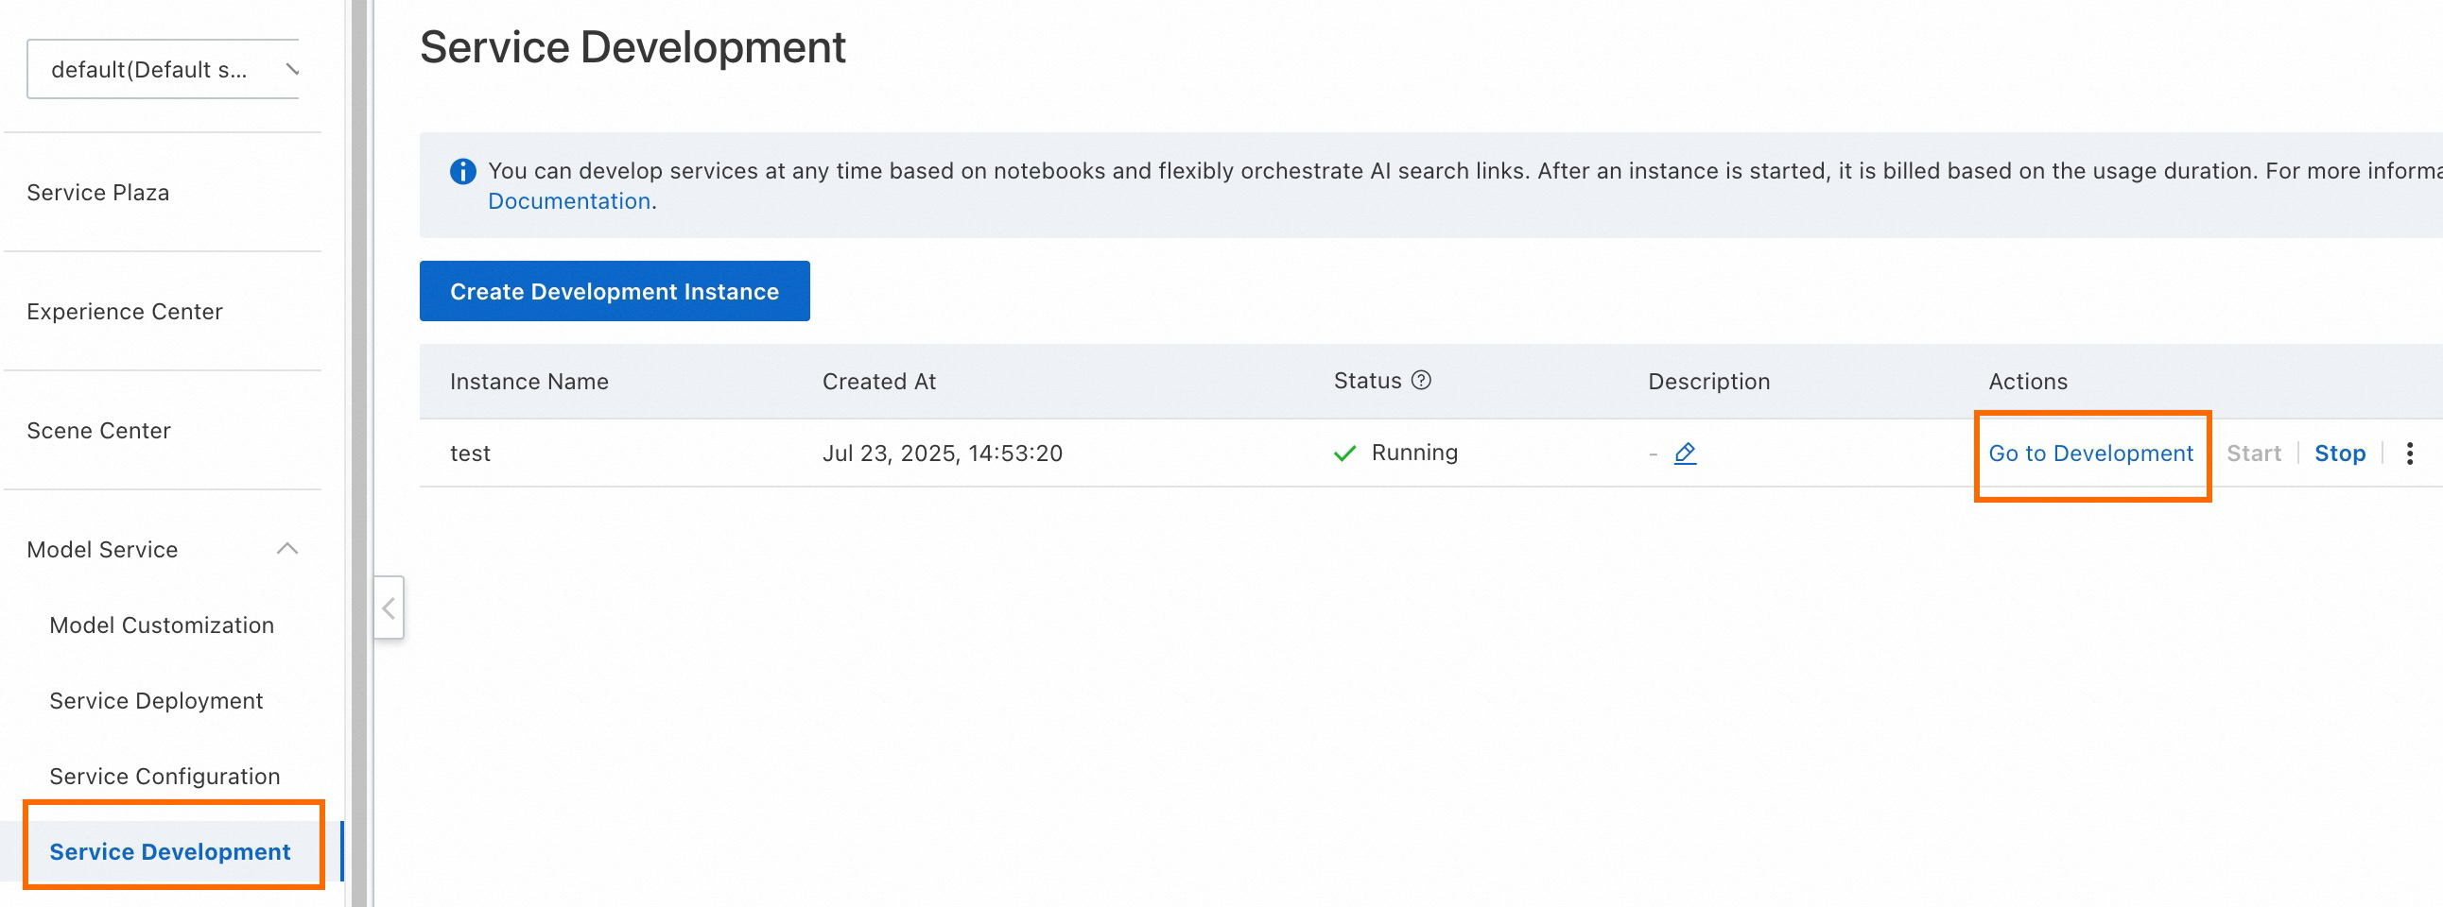Go to Experience Center menu item

tap(124, 312)
